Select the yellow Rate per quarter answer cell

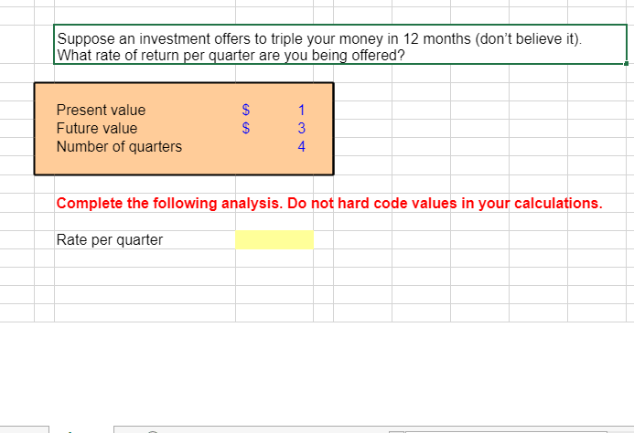point(274,240)
